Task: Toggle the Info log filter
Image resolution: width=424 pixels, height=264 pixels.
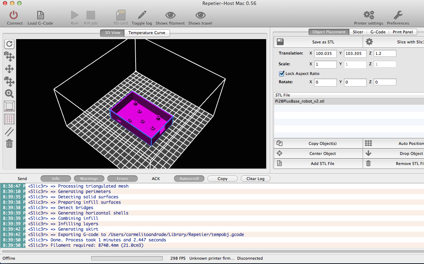Action: (x=56, y=179)
